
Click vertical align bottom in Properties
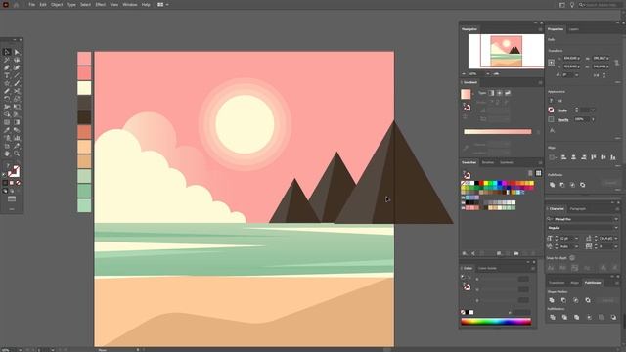pyautogui.click(x=613, y=157)
